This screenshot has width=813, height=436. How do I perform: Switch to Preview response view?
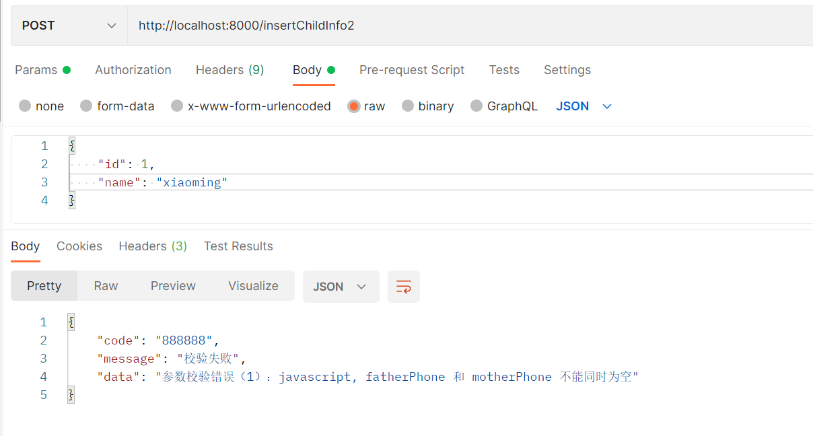[x=173, y=286]
